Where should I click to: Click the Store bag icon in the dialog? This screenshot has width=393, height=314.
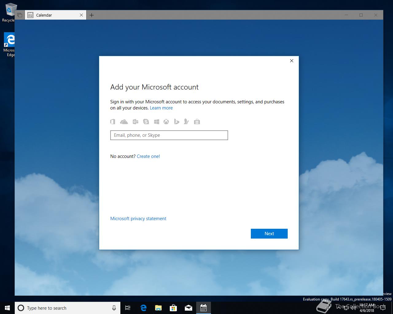click(197, 122)
